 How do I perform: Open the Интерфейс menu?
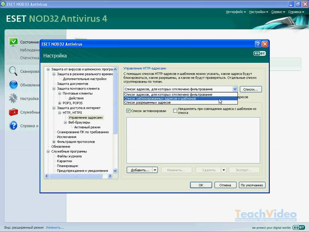[x=236, y=12]
